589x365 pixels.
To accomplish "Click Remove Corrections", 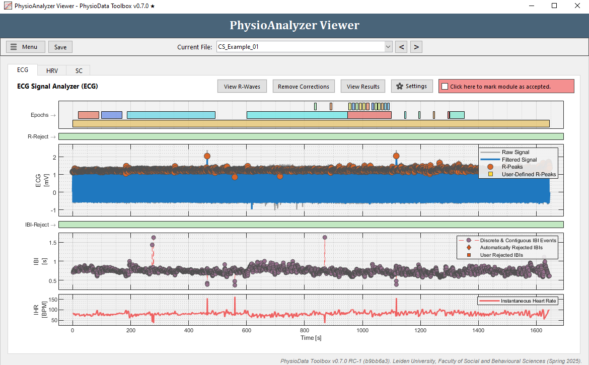I will (x=304, y=86).
